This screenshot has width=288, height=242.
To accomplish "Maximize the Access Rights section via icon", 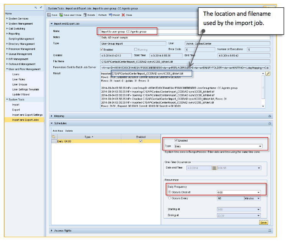I will [x=270, y=231].
